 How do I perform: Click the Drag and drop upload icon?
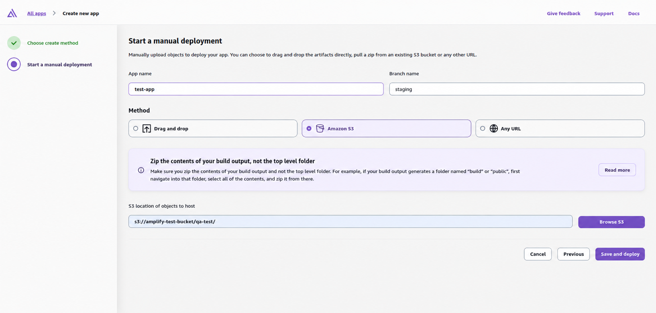coord(147,129)
